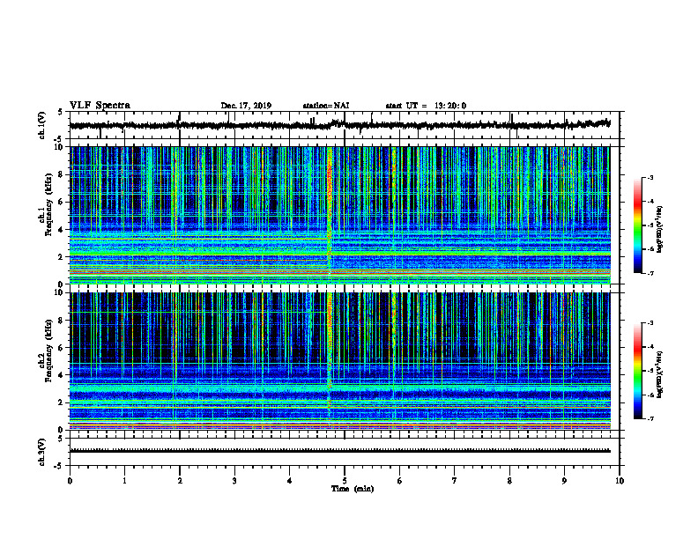Click tick label "5" on the Time (min) axis
The width and height of the screenshot is (698, 539).
pos(345,481)
